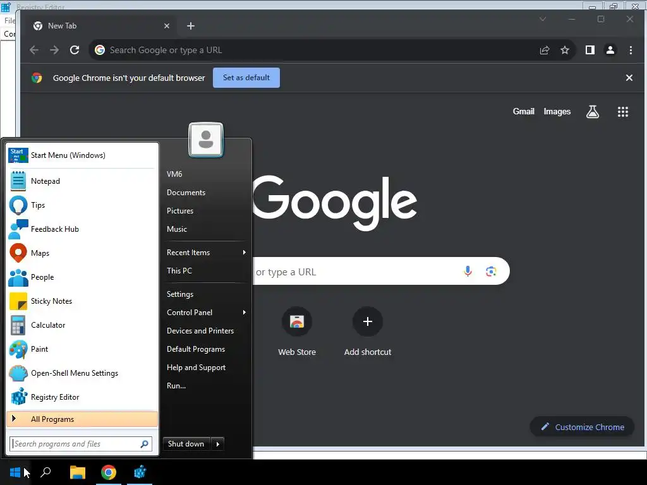Open the People app
Image resolution: width=647 pixels, height=485 pixels.
point(83,277)
